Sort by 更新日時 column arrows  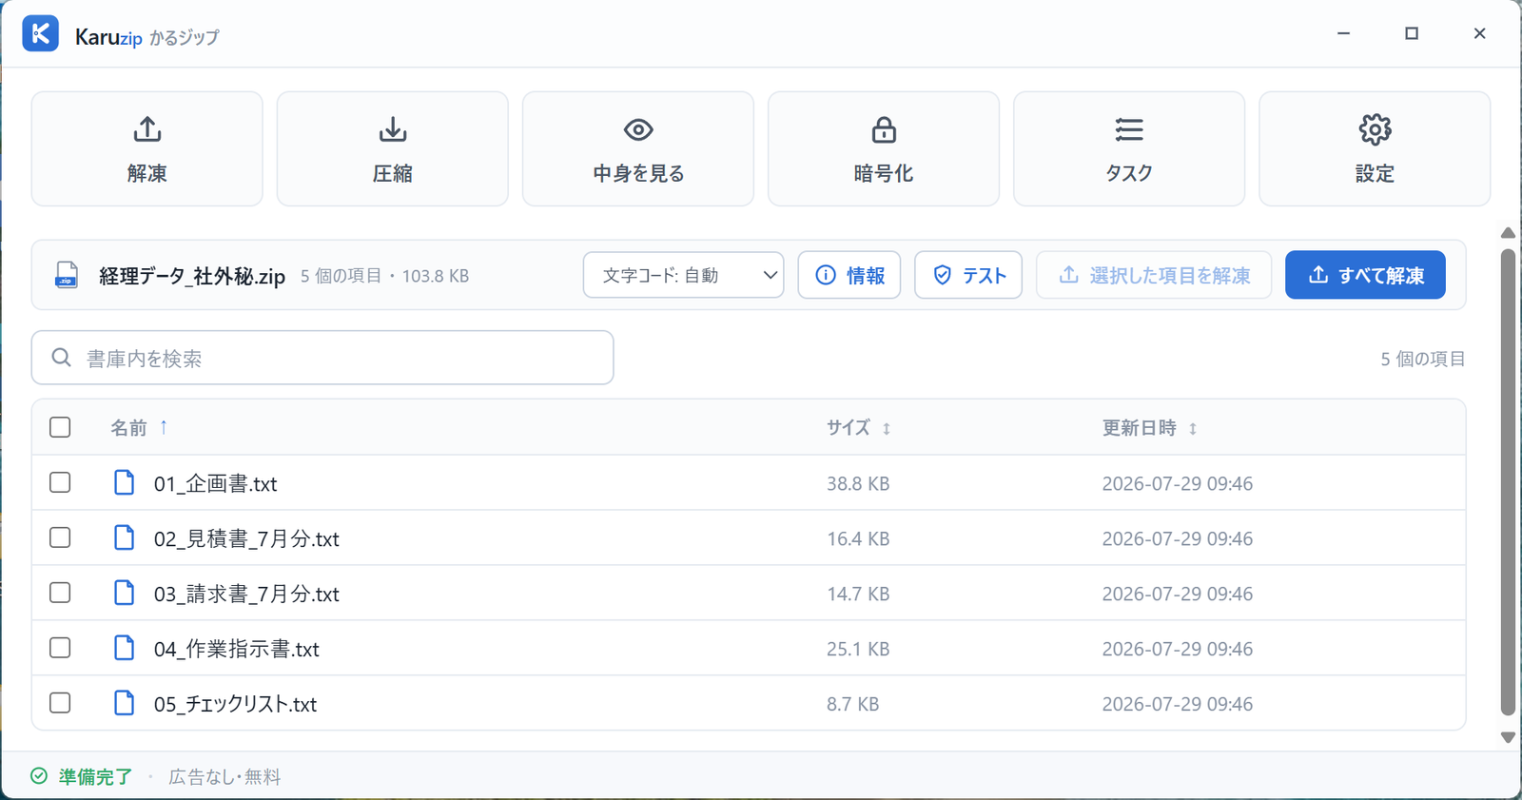point(1193,429)
